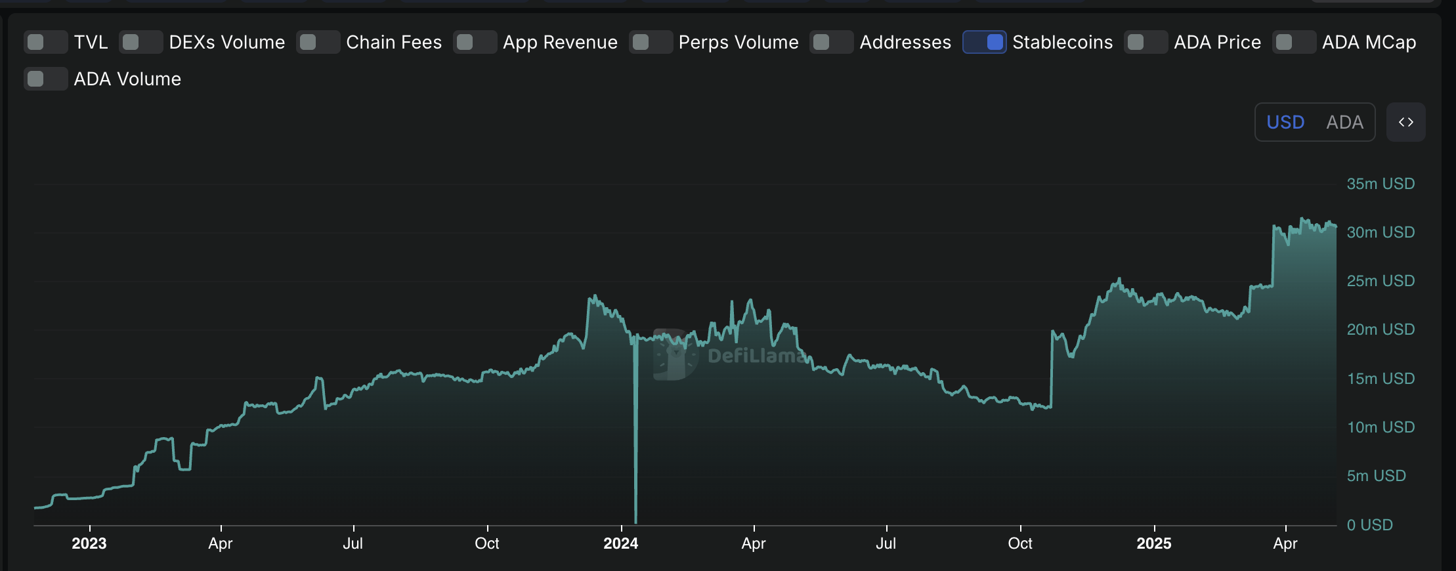Enable the App Revenue toggle
The image size is (1456, 571).
pos(475,42)
